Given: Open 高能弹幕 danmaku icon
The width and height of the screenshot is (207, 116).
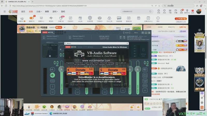Looking at the screenshot, I should pos(119,19).
